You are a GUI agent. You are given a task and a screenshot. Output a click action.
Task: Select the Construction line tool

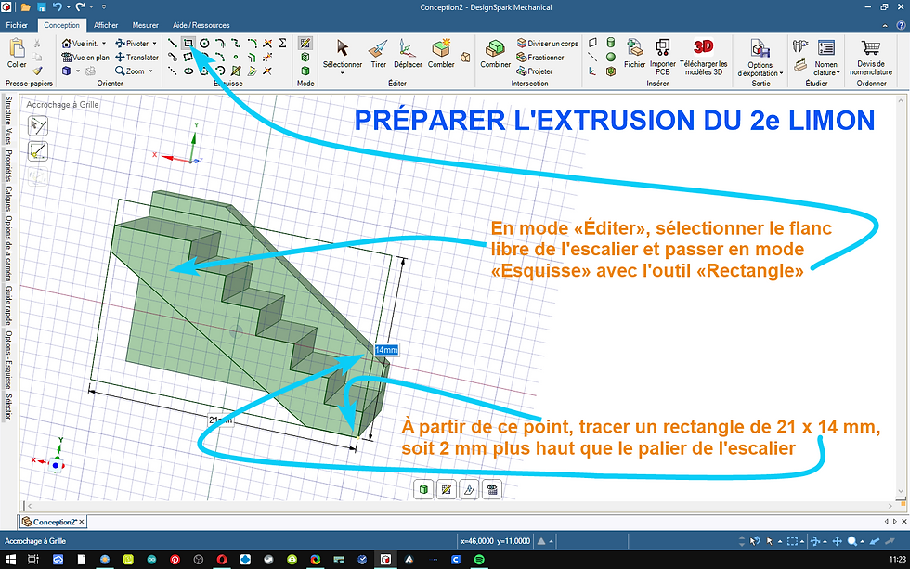click(173, 71)
